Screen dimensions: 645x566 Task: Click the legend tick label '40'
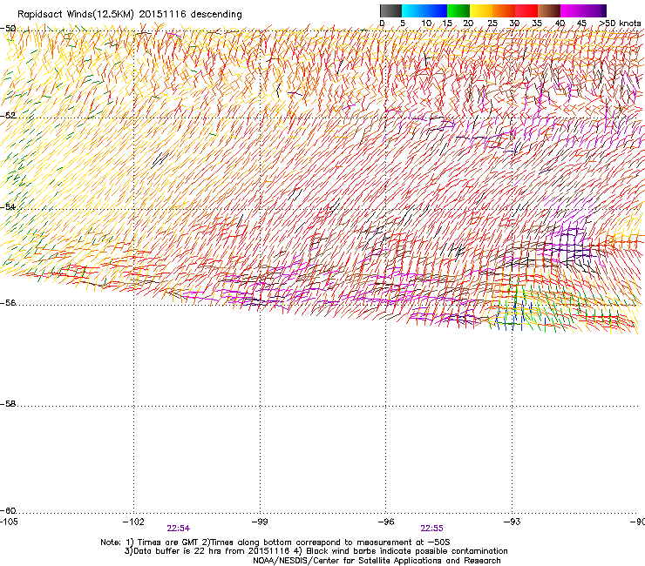[x=560, y=24]
